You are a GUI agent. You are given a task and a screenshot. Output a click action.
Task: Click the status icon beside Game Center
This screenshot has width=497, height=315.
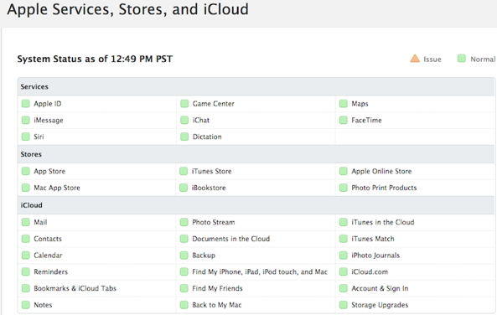pos(184,104)
